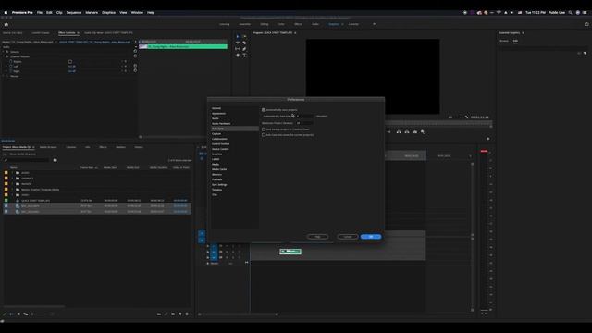Image resolution: width=592 pixels, height=333 pixels.
Task: Switch Project panel to List View
Action: click(x=12, y=314)
